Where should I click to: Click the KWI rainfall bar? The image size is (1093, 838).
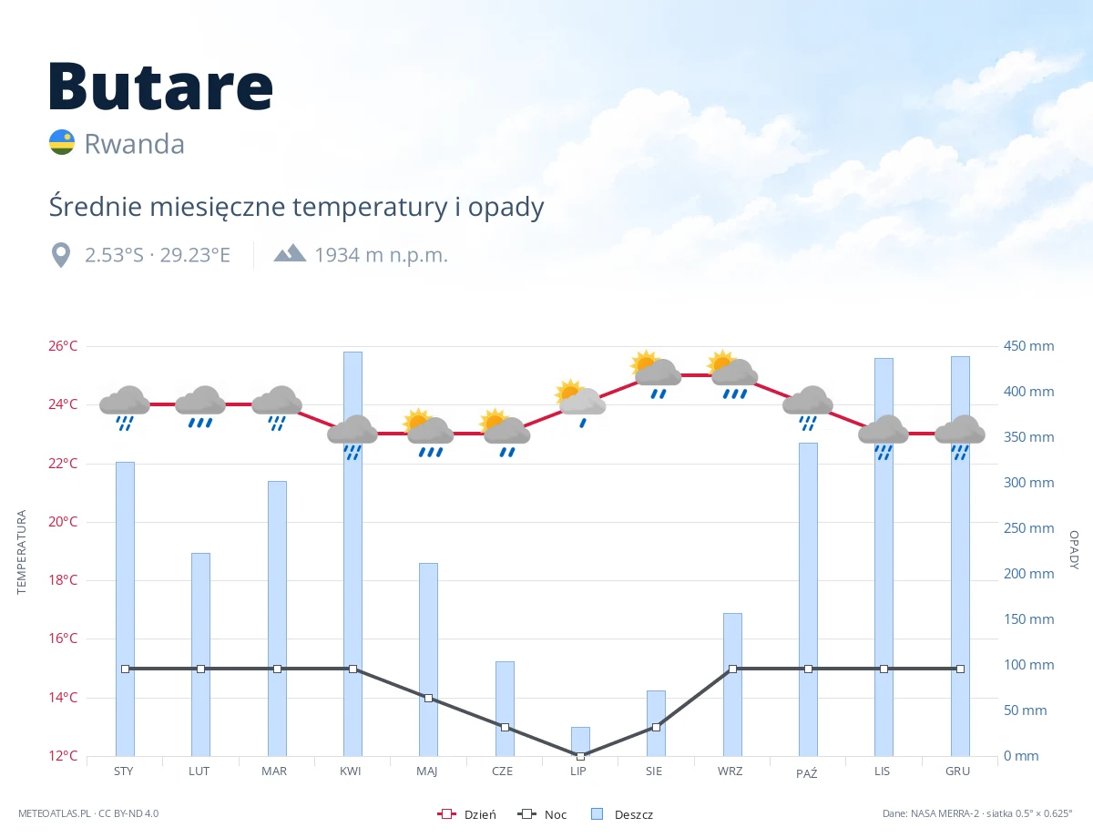(x=352, y=554)
